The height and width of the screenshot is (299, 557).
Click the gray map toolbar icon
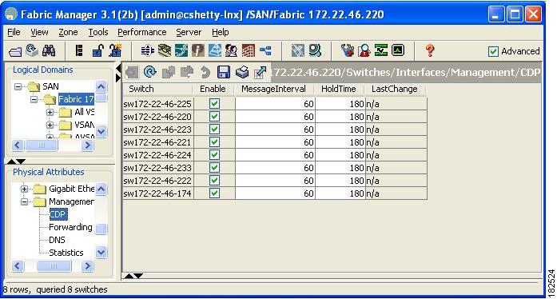[x=298, y=50]
